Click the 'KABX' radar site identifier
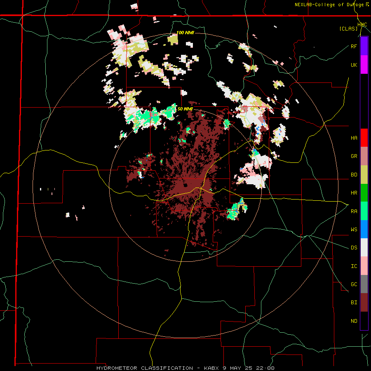Screen dimensions: 371x371 click(211, 368)
